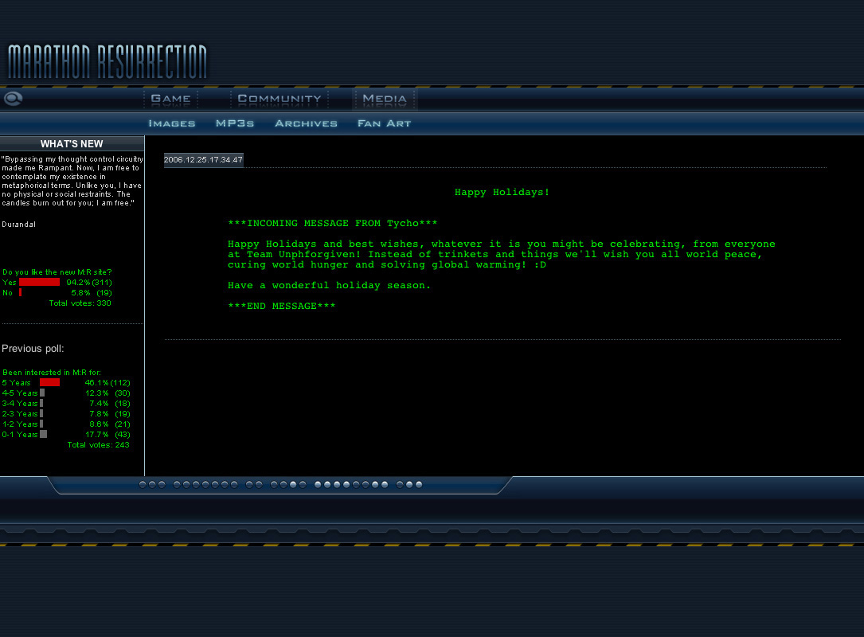This screenshot has height=637, width=864.
Task: Click the red Yes poll result bar
Action: [x=39, y=282]
